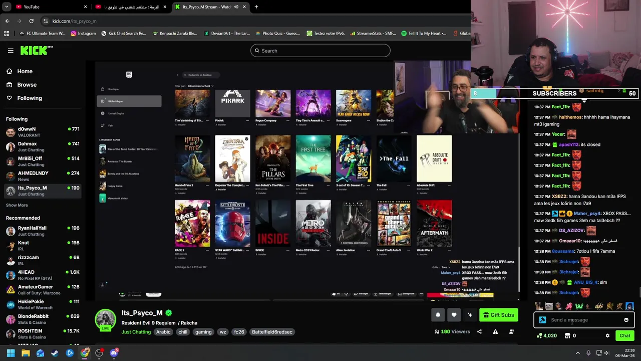Viewport: 641px width, 361px height.
Task: Open d0wwN channel in Following list
Action: pyautogui.click(x=43, y=132)
